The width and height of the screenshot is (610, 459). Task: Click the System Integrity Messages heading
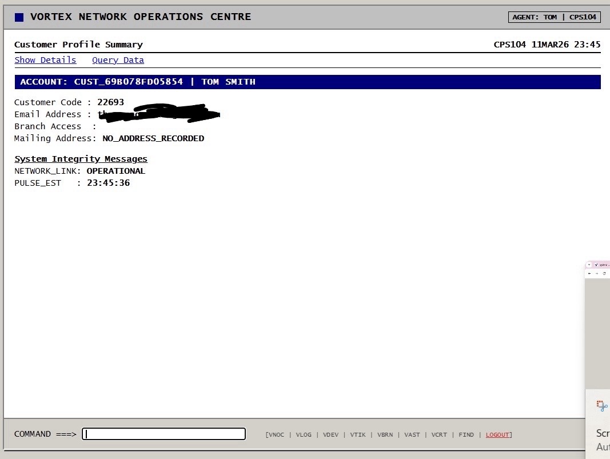pyautogui.click(x=81, y=159)
